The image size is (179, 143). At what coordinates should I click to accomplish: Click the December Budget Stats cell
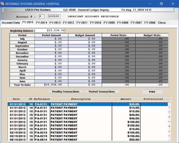pyautogui.click(x=152, y=56)
